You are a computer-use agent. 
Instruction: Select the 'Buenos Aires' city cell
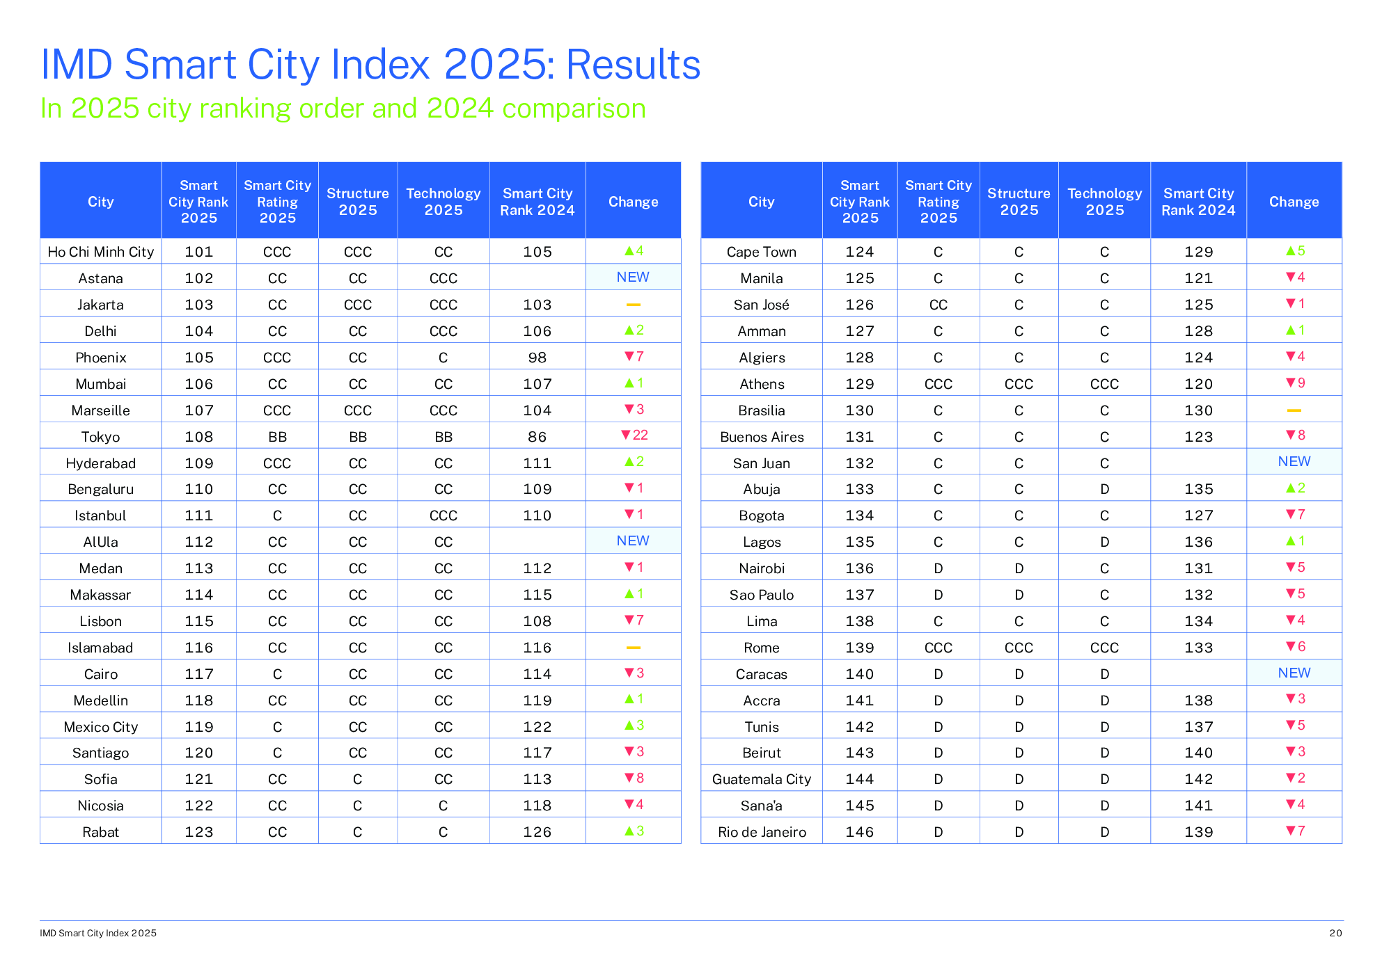[762, 437]
